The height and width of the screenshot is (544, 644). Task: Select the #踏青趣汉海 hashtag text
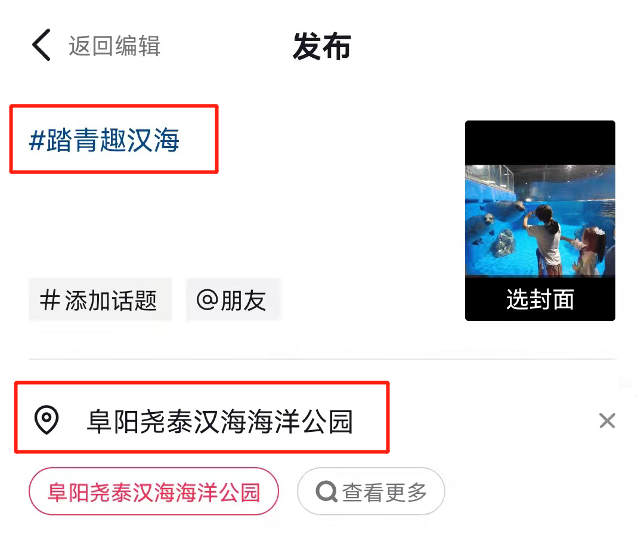tap(104, 140)
